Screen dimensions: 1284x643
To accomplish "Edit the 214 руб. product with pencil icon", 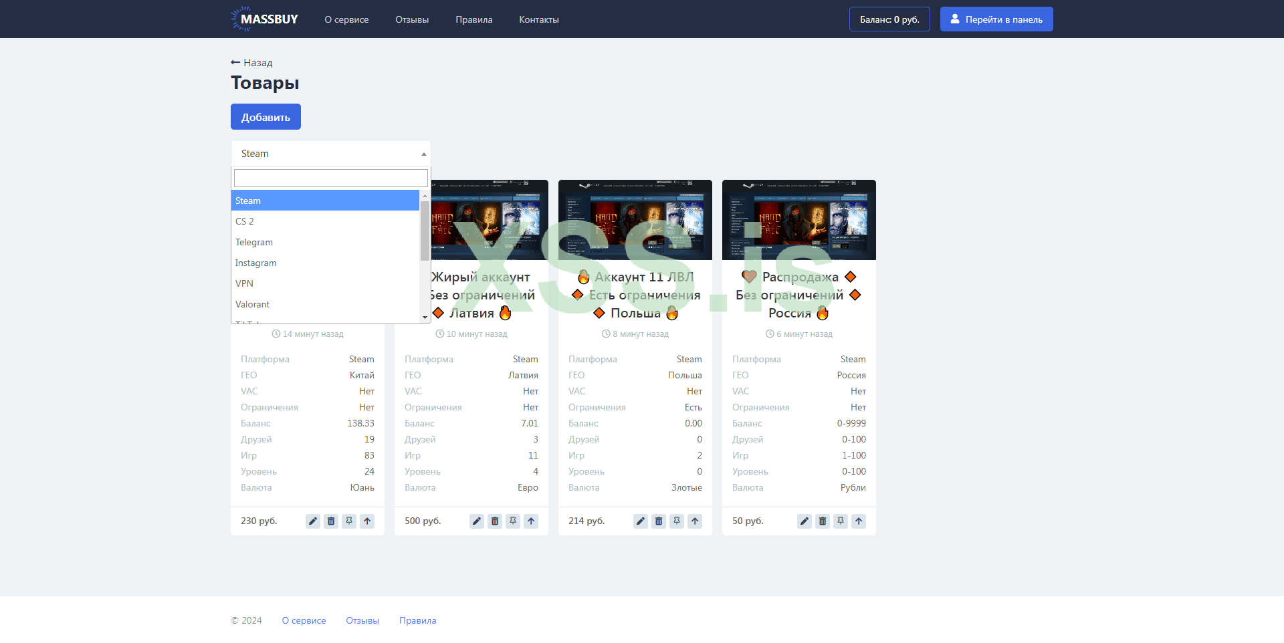I will click(x=641, y=521).
